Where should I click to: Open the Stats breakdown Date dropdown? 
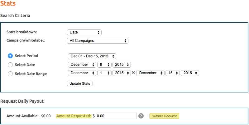tap(84, 32)
